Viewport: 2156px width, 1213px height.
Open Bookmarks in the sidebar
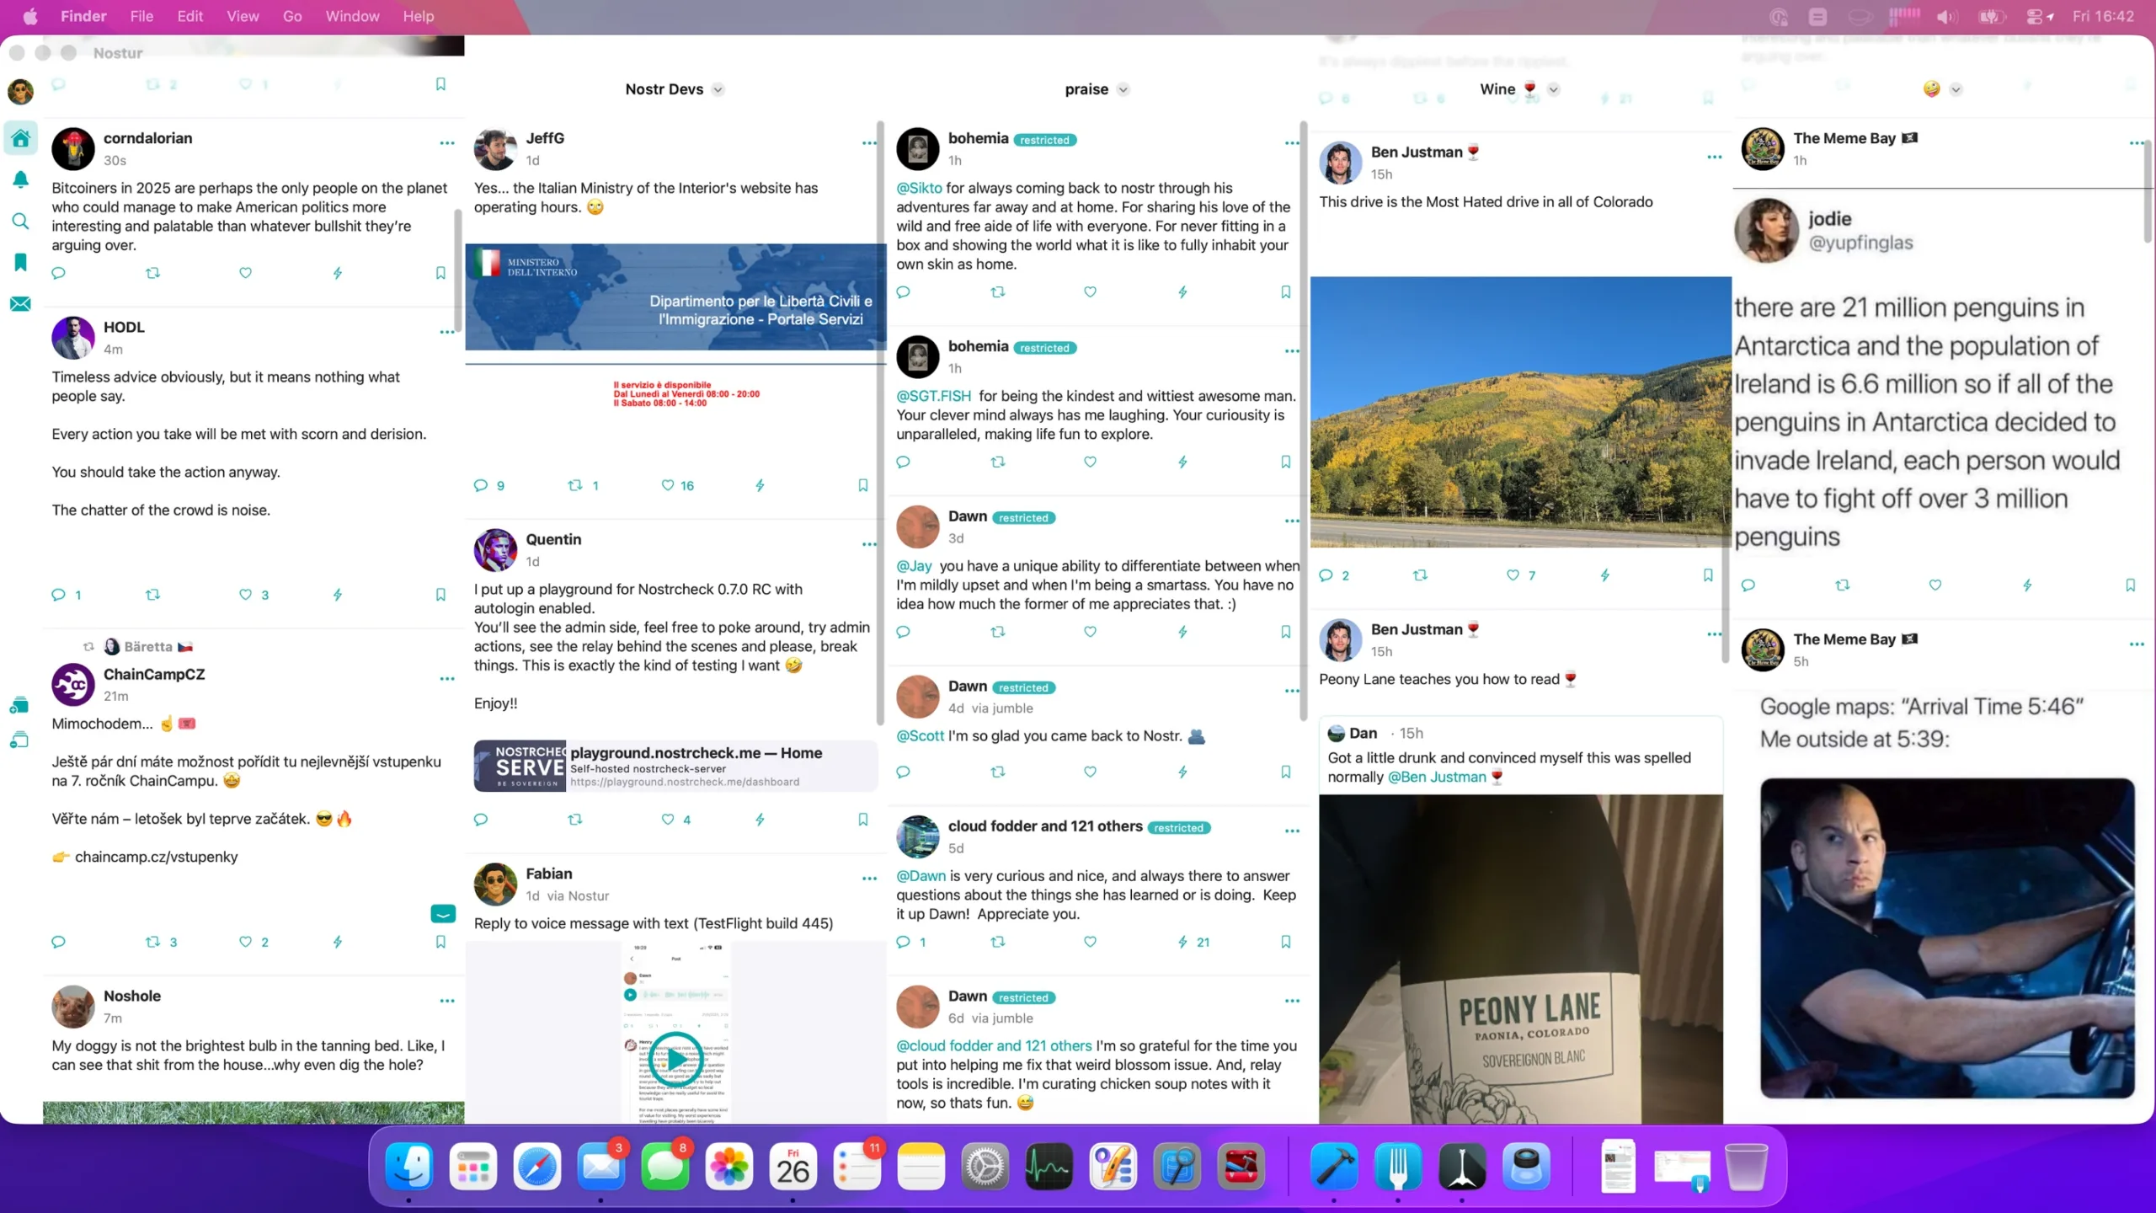click(20, 263)
